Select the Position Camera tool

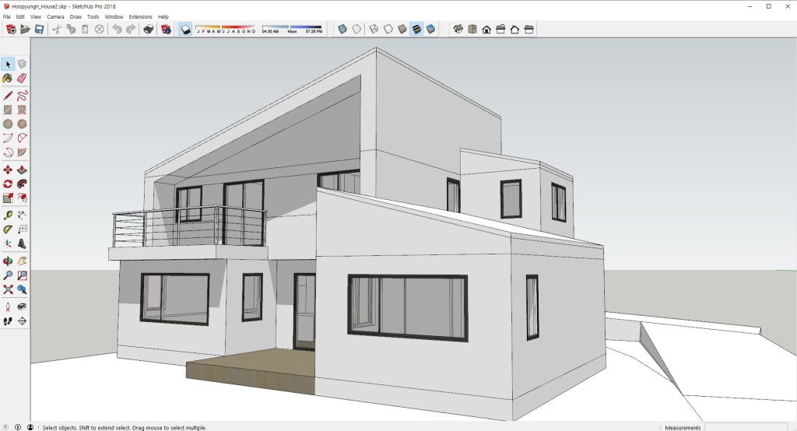click(x=8, y=307)
